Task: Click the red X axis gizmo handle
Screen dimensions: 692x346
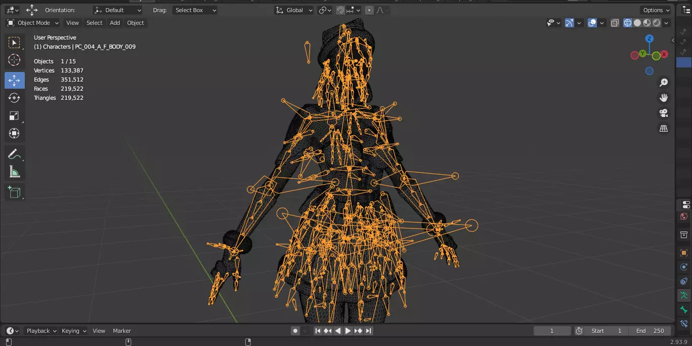Action: pyautogui.click(x=664, y=54)
